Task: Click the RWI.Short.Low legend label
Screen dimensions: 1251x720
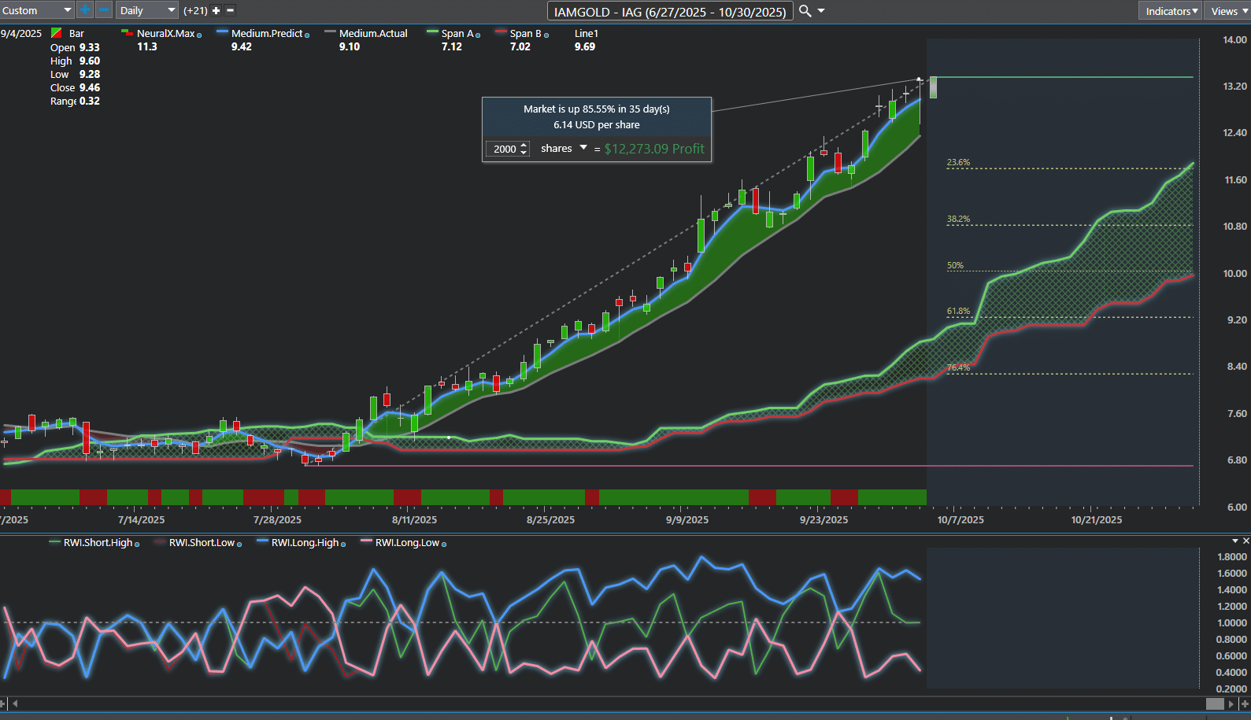Action: [x=202, y=543]
